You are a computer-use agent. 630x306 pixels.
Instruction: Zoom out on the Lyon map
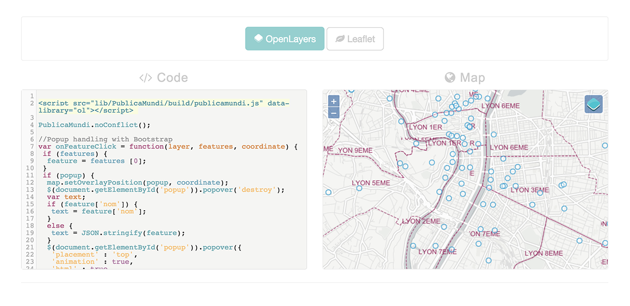click(x=334, y=113)
